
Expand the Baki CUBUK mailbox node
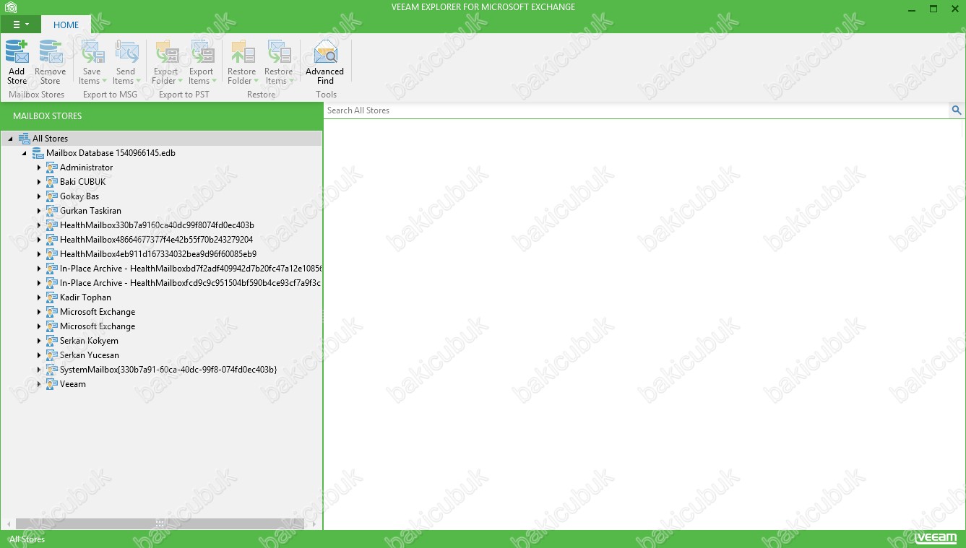point(39,182)
